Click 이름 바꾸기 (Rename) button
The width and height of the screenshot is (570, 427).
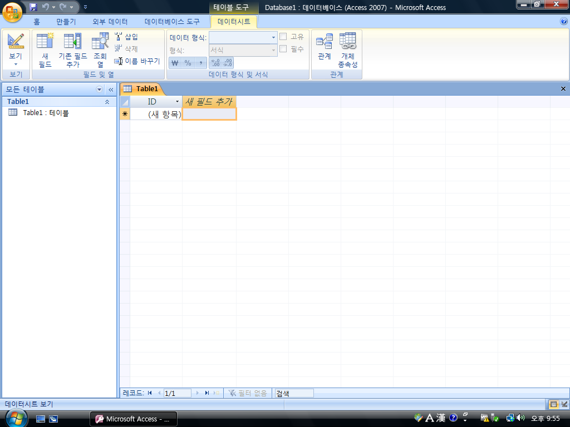(137, 61)
